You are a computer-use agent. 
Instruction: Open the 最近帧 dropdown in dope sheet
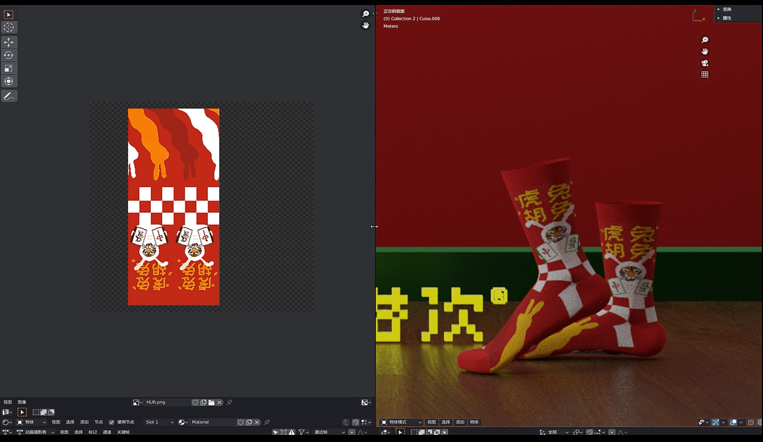coord(330,432)
